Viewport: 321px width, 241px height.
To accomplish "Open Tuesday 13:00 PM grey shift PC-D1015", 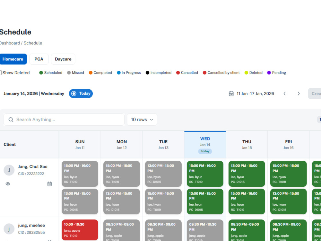I will pos(163,174).
